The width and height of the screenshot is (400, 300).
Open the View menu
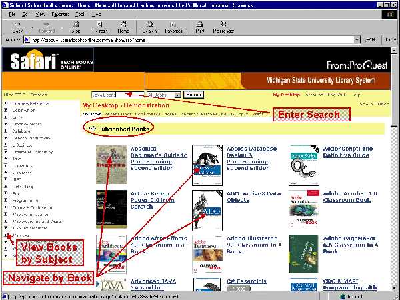pos(41,14)
